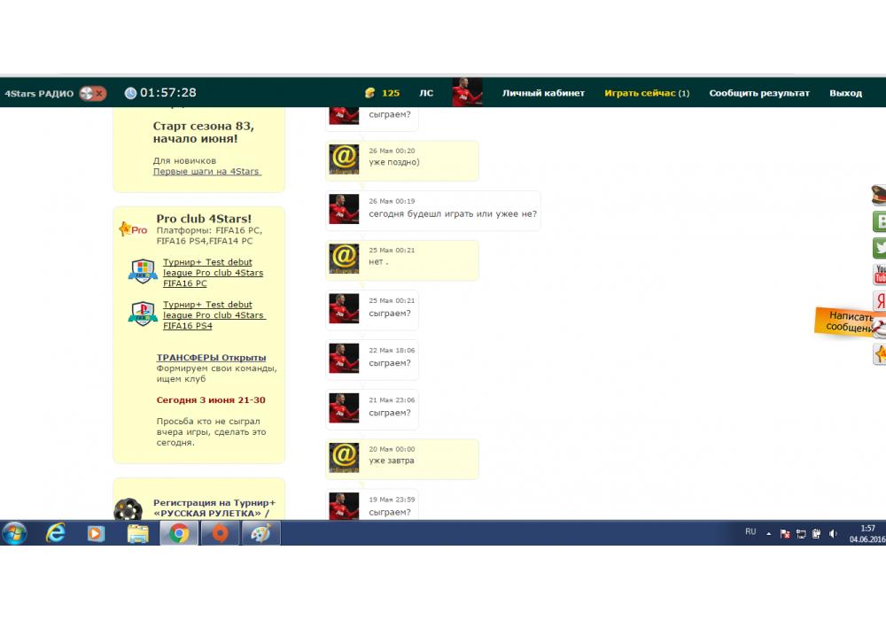
Task: Click the PlayStation FIFA16 PS4 league icon
Action: (x=143, y=314)
